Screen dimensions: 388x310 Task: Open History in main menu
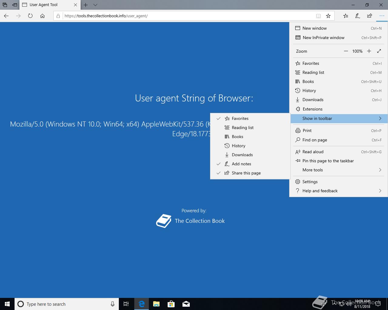(x=338, y=91)
